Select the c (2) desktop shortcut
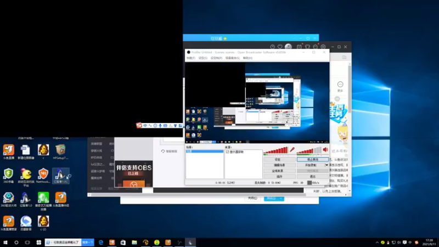Viewport: 439px width, 247px height. pyautogui.click(x=43, y=223)
